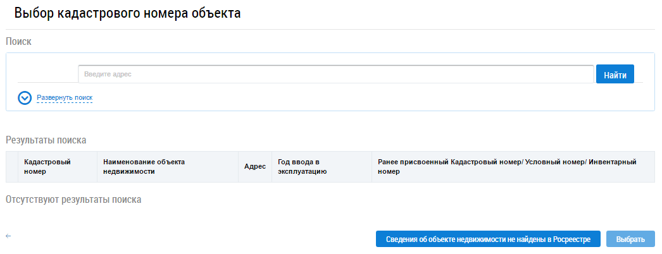Click the empty space beside 'Развернуть поиск'

[x=316, y=98]
